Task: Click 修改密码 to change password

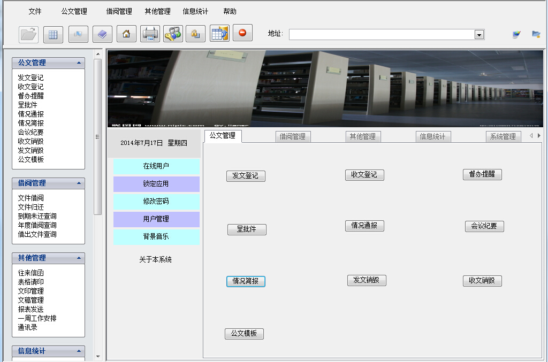Action: click(156, 202)
